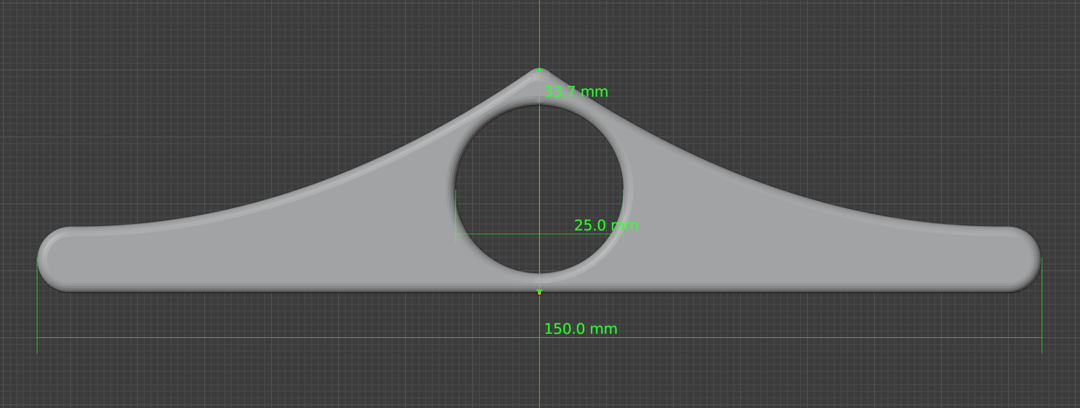Click the green arrowhead at the peak
The height and width of the screenshot is (408, 1080).
point(540,70)
